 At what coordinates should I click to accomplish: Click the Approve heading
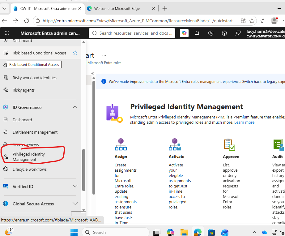pyautogui.click(x=231, y=157)
